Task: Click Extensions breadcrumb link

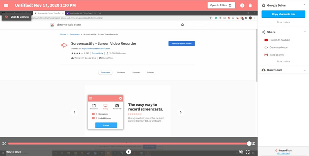Action: (x=75, y=34)
